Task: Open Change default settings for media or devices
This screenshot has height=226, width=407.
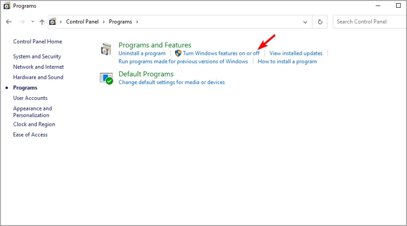Action: click(x=171, y=82)
